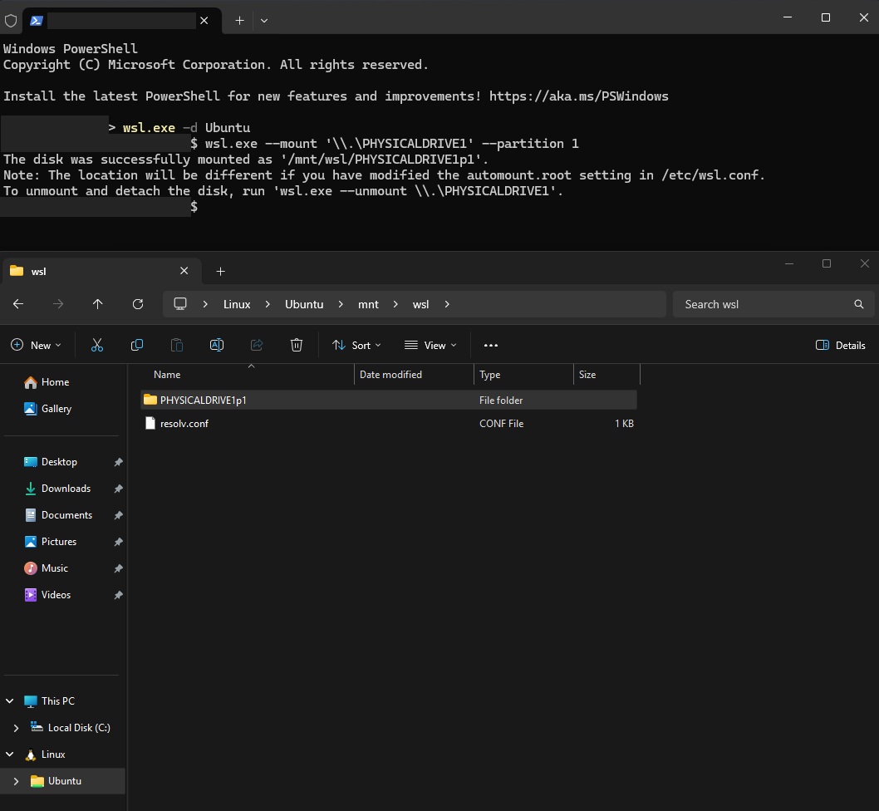Image resolution: width=879 pixels, height=811 pixels.
Task: Open a new Terminal tab with plus
Action: coord(239,21)
